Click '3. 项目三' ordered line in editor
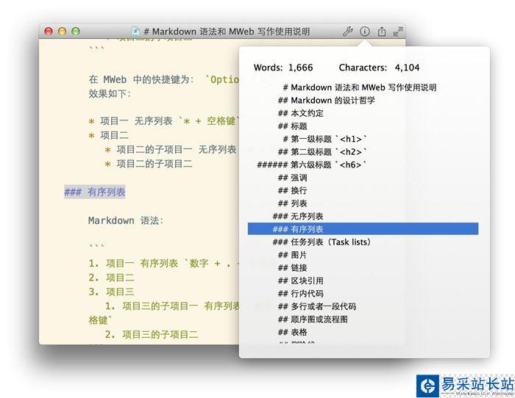Image resolution: width=515 pixels, height=398 pixels. [x=111, y=292]
